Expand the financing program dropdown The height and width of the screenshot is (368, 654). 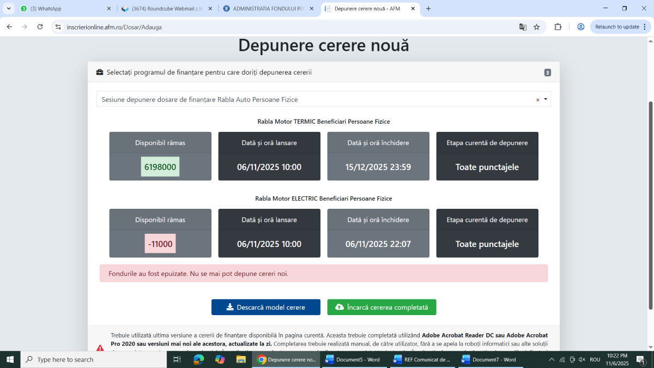coord(545,99)
